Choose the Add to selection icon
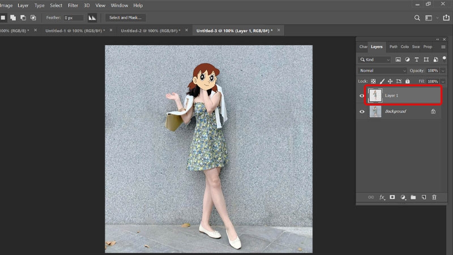Screen dimensions: 453x255 pos(13,18)
